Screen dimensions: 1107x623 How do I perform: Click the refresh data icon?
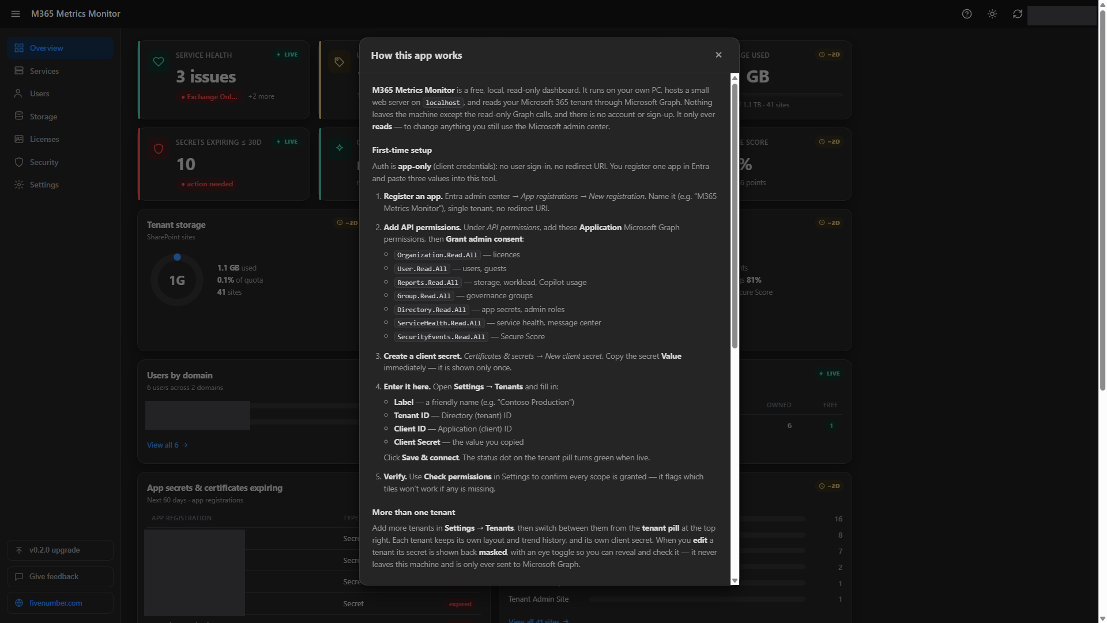pos(1018,14)
